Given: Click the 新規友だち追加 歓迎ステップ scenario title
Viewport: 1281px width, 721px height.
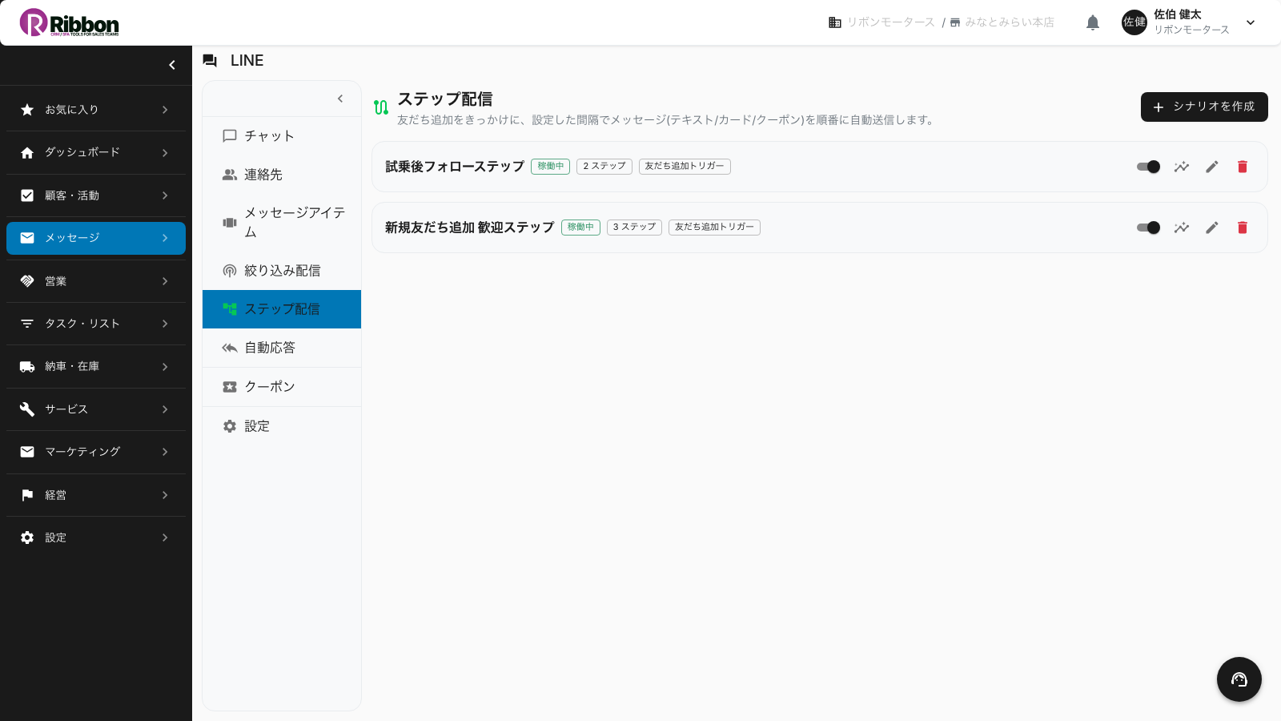Looking at the screenshot, I should [x=470, y=228].
